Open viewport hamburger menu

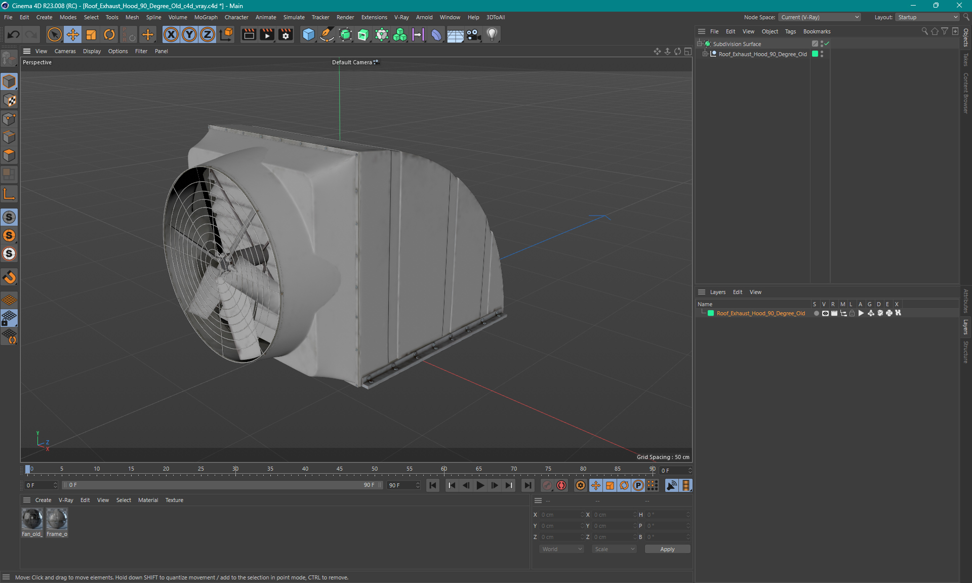(27, 51)
